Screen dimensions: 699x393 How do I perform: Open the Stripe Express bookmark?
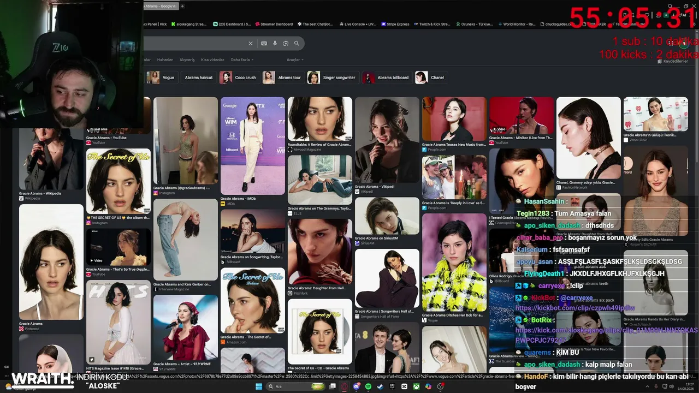(x=395, y=24)
